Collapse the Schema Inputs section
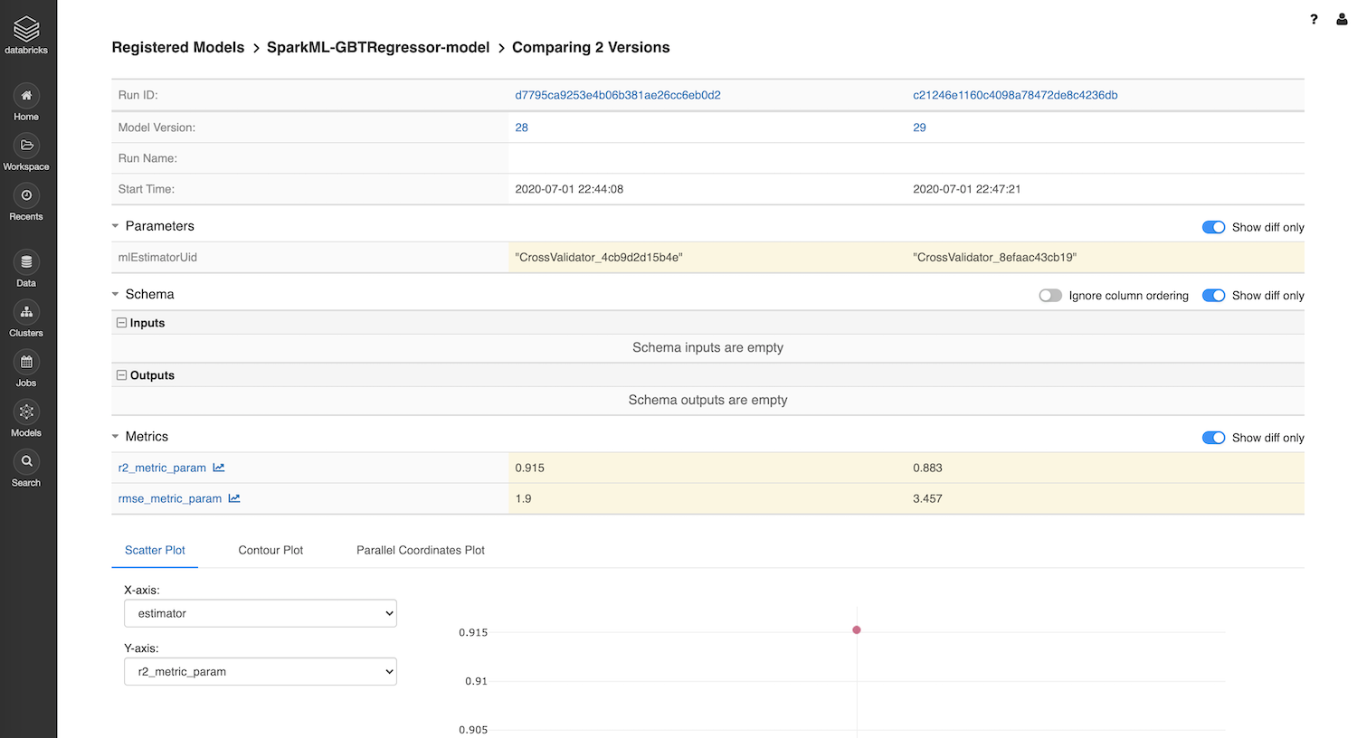The image size is (1357, 738). pos(121,323)
